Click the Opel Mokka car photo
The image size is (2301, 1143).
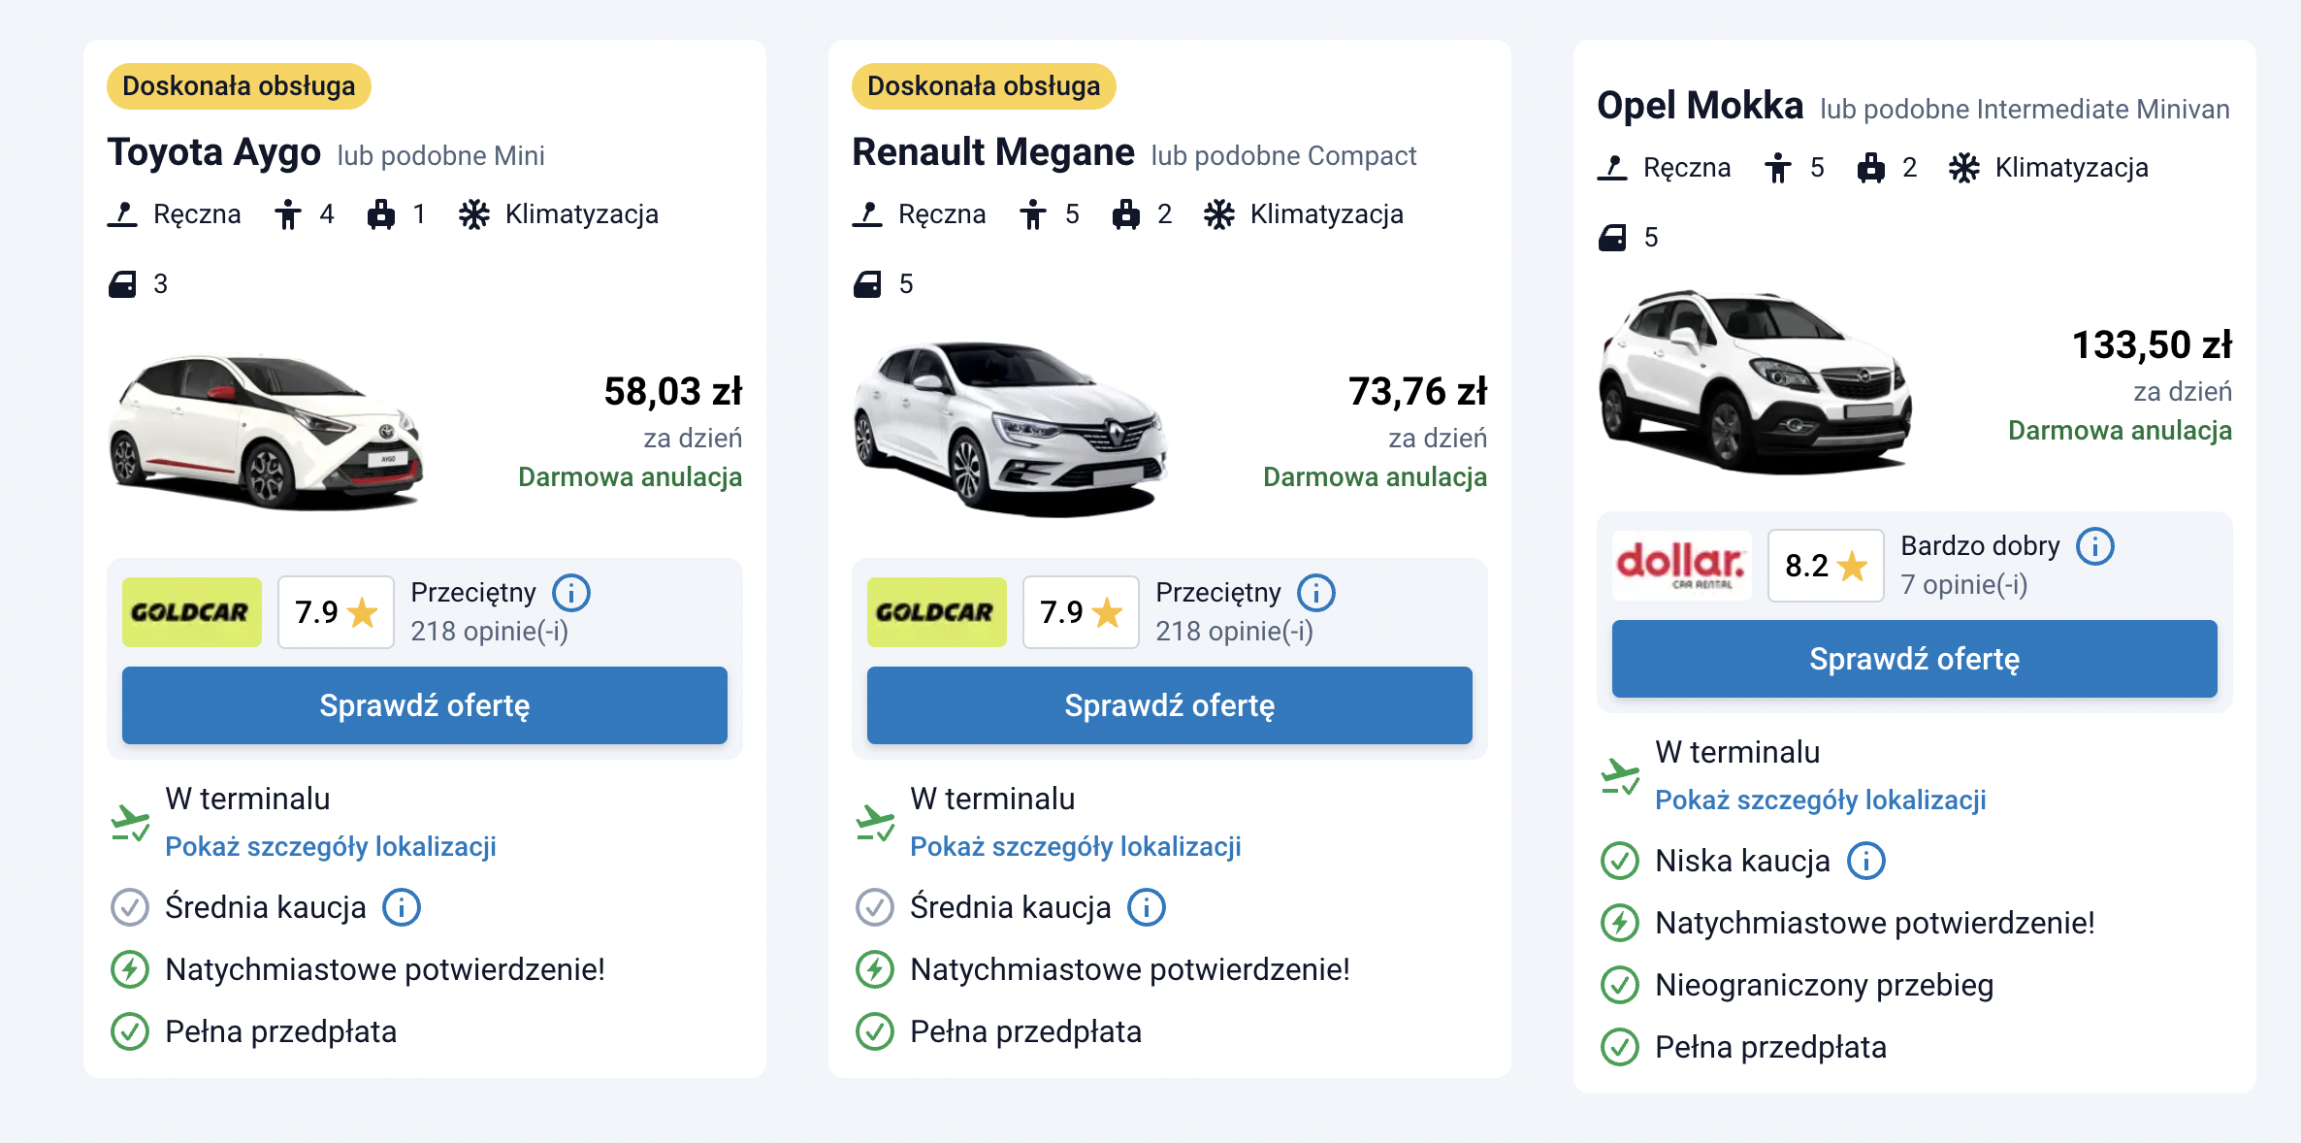(1756, 383)
